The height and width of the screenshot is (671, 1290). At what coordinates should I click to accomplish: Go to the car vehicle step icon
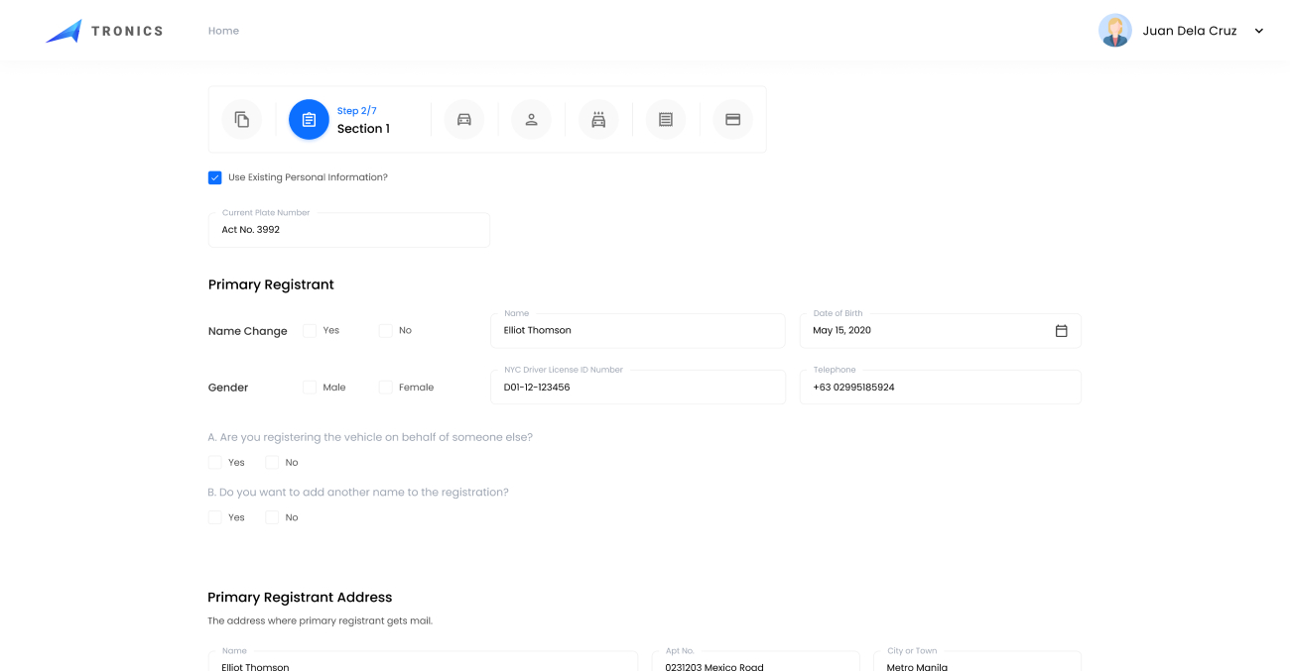pyautogui.click(x=463, y=120)
